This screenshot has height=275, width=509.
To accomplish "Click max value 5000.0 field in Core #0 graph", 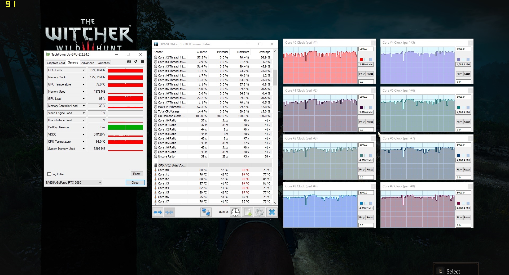I will pos(366,49).
